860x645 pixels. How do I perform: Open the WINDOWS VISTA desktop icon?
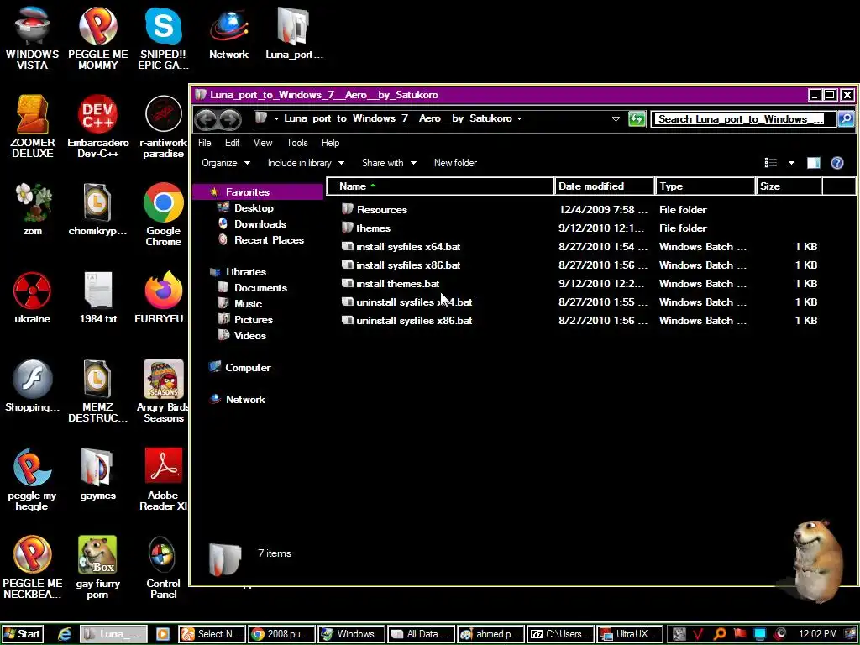coord(33,38)
